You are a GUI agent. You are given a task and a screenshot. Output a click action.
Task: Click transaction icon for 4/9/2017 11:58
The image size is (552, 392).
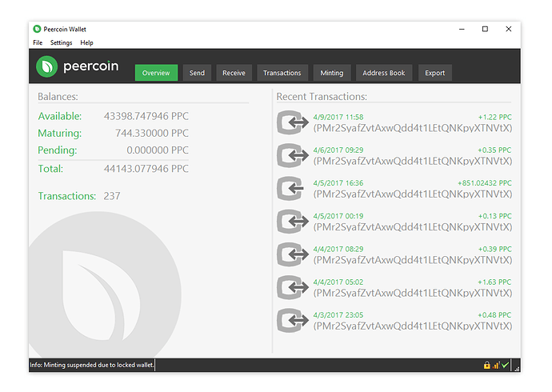coord(291,122)
